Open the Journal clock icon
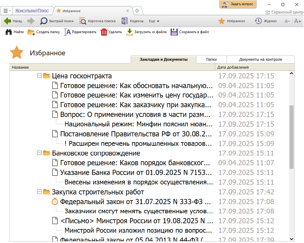304x243 pixels. point(258,21)
